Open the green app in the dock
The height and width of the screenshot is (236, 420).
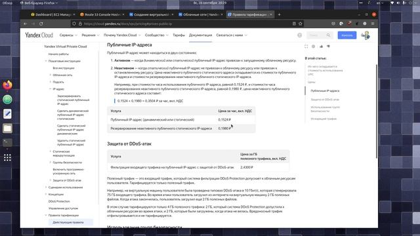tap(7, 100)
